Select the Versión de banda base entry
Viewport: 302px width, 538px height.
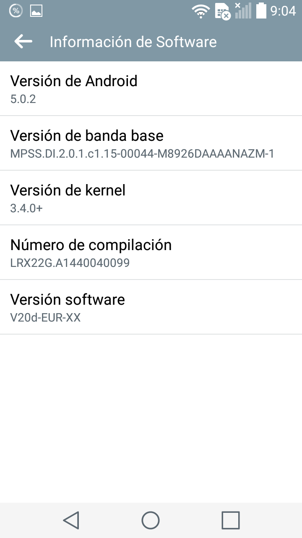point(151,143)
